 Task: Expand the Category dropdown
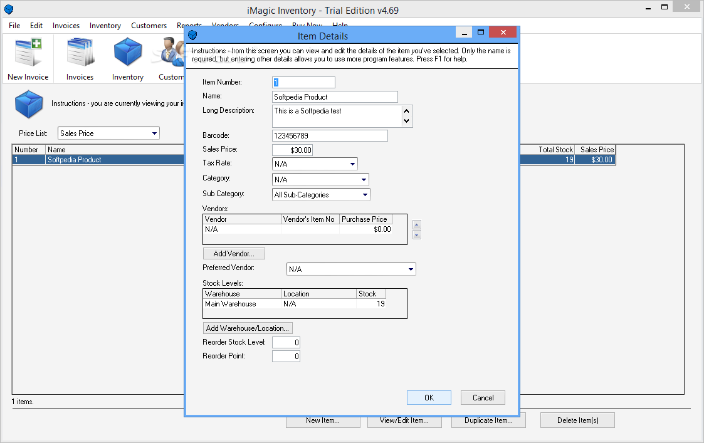pyautogui.click(x=364, y=180)
